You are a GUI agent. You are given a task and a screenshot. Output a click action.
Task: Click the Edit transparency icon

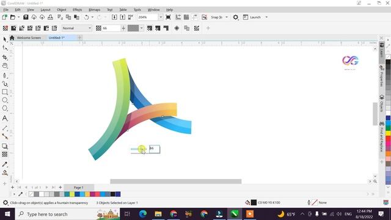click(x=197, y=28)
